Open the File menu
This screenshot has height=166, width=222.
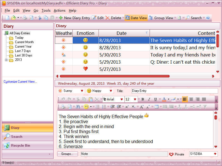[x=7, y=11]
